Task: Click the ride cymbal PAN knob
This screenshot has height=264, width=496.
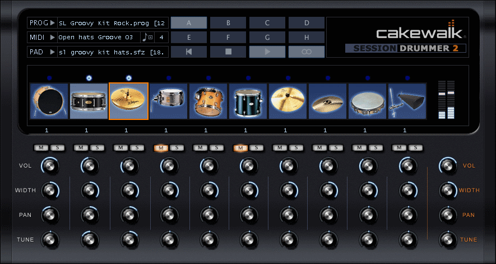Action: 289,215
